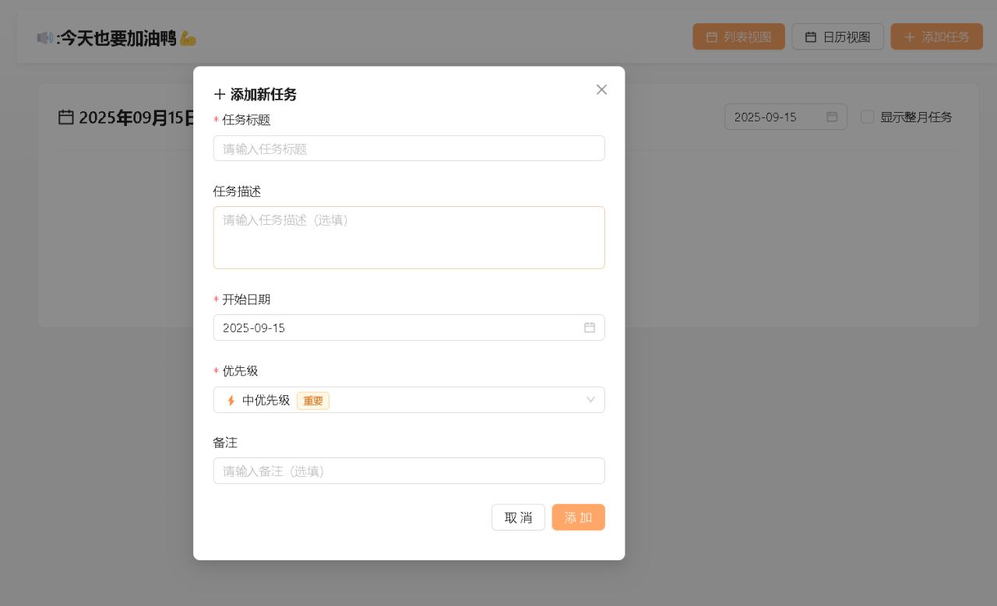Expand the priority dropdown arrow

[x=590, y=400]
